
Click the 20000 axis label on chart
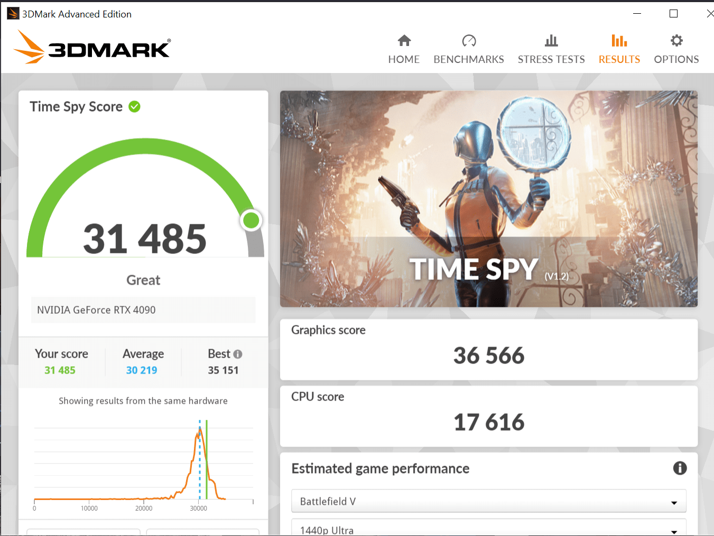pos(144,508)
